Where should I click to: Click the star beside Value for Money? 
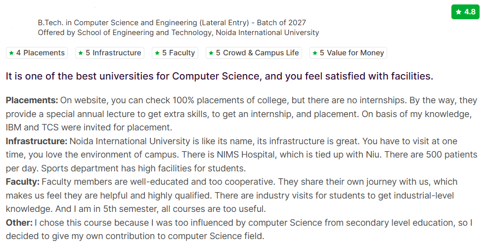pos(315,53)
